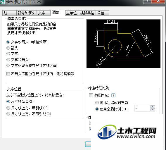
Task: Tick the 注释性(A) checkbox
Action: pos(91,95)
